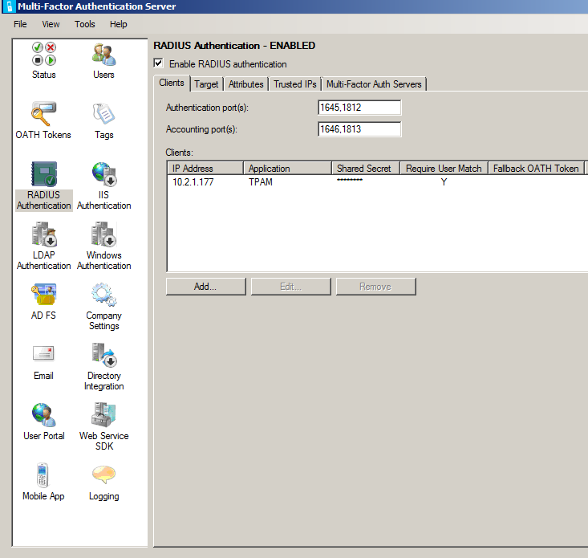The width and height of the screenshot is (588, 558).
Task: Click the Add... button
Action: point(206,287)
